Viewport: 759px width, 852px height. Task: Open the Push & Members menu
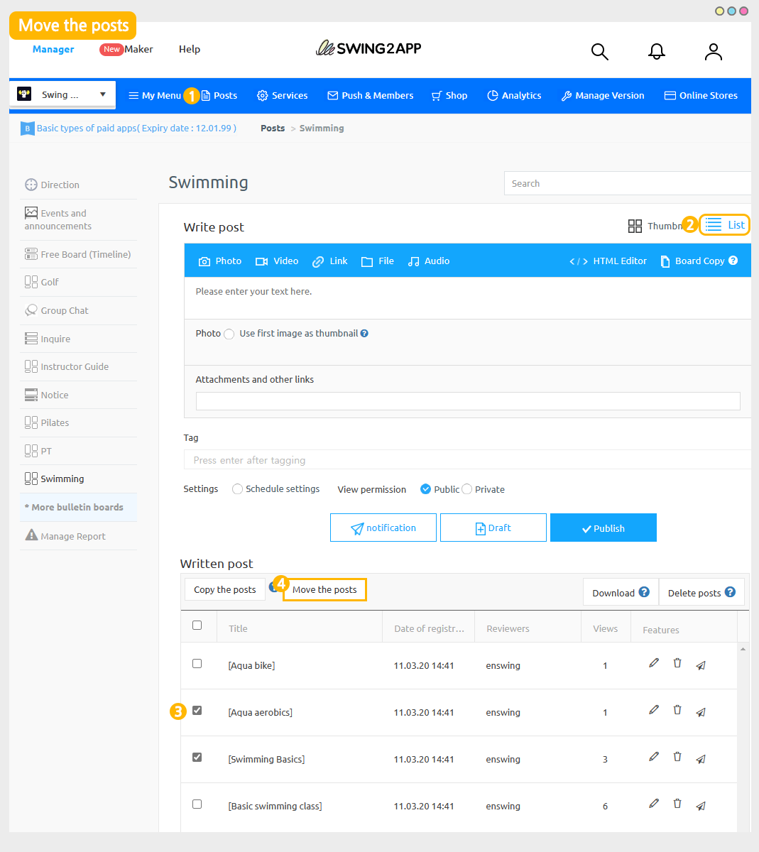click(x=370, y=96)
